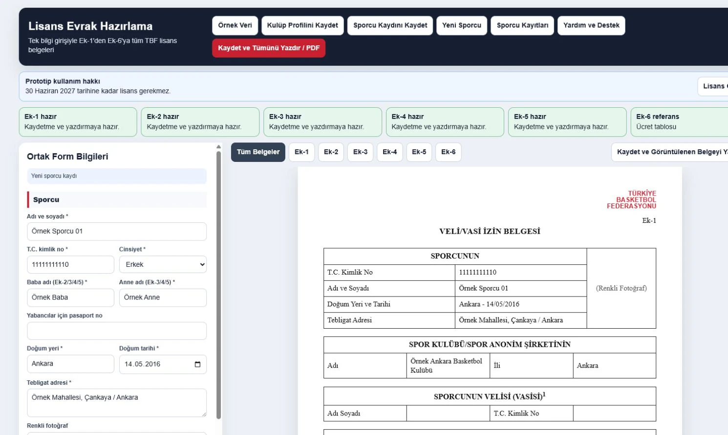Click the Lisans button in the notice bar
Screen dimensions: 728x435
(713, 86)
